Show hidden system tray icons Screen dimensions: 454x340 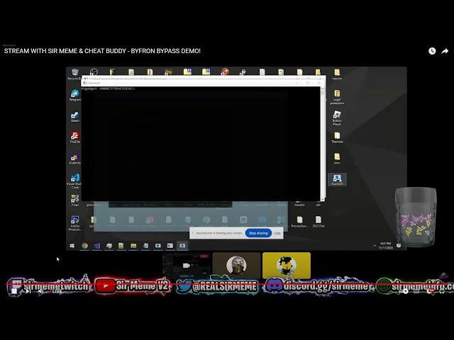[375, 246]
